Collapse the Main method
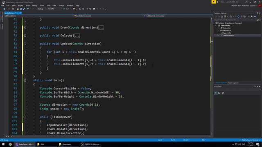The width and height of the screenshot is (262, 147). pos(25,80)
